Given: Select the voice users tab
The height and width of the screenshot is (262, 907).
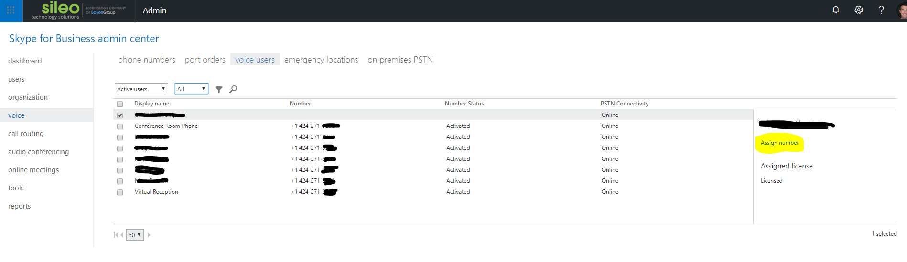Looking at the screenshot, I should point(255,60).
